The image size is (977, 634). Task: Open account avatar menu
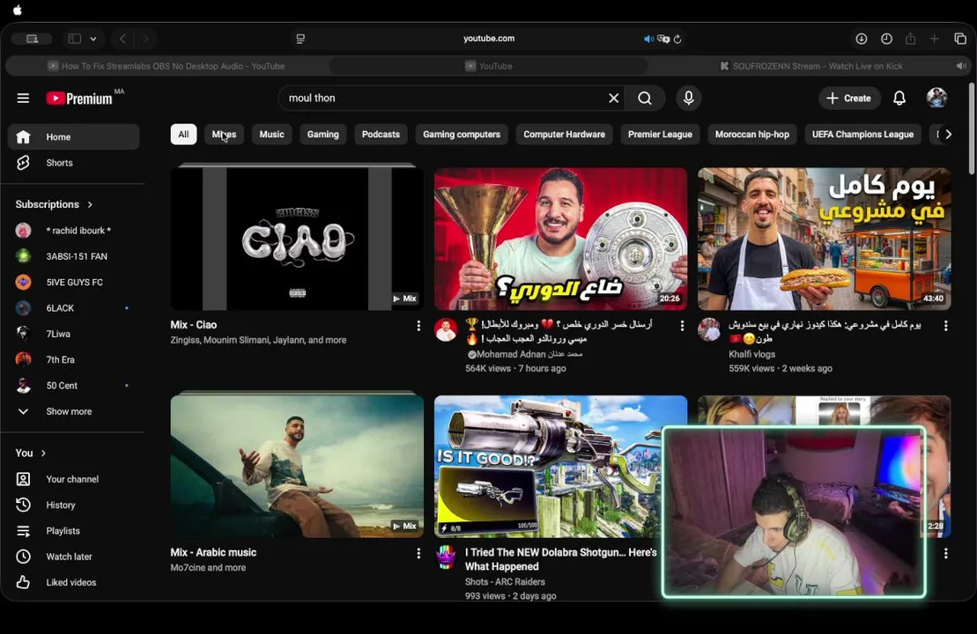936,98
